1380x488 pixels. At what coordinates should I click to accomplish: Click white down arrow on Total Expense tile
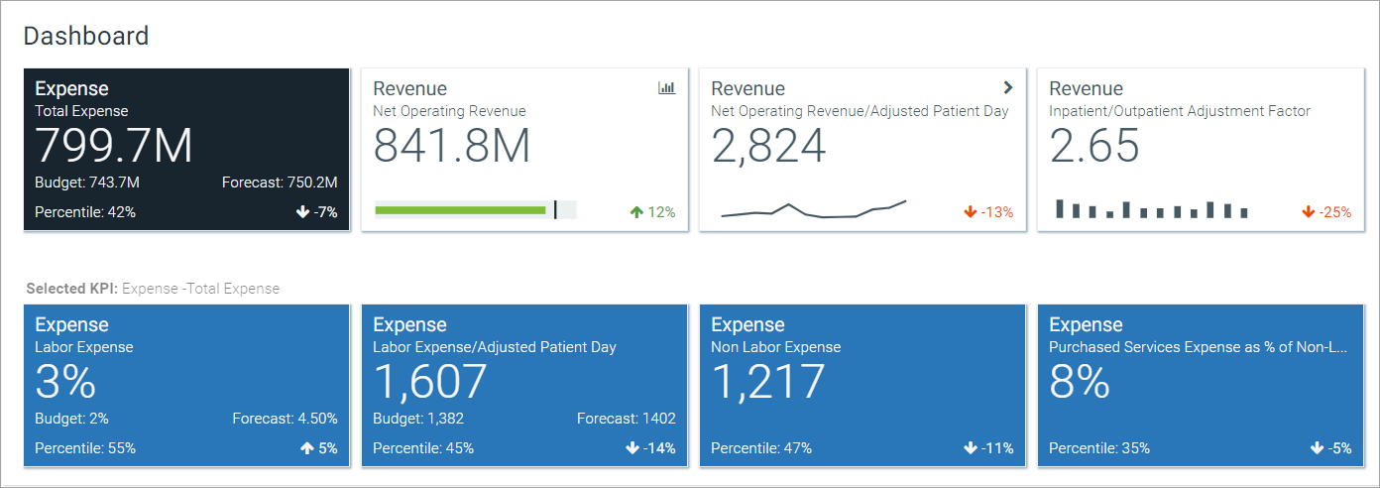pos(301,212)
